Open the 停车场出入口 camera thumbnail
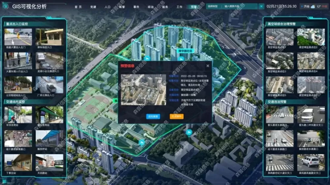Image resolution: width=330 pixels, height=185 pixels. coord(49,37)
